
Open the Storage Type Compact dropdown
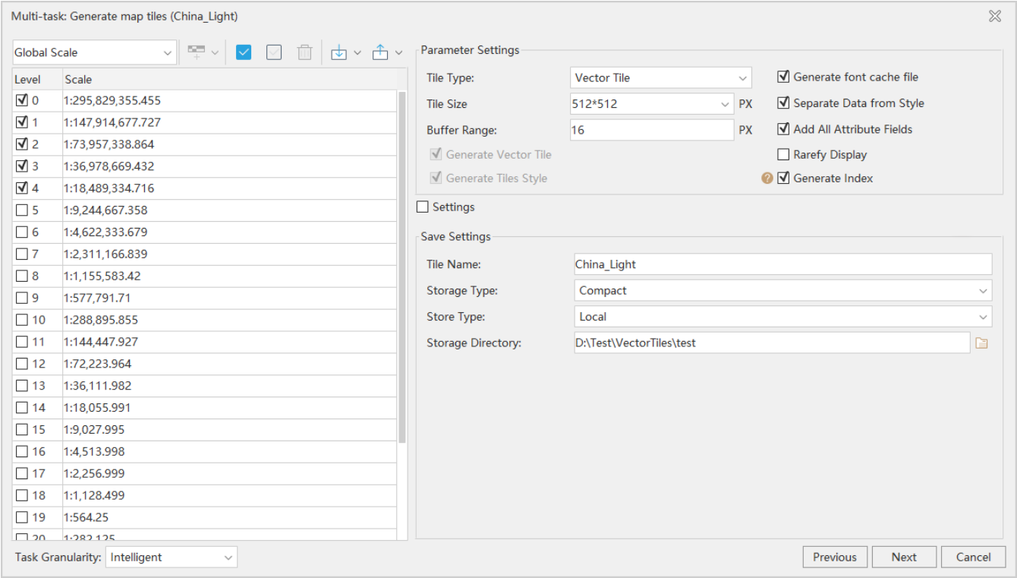(783, 290)
